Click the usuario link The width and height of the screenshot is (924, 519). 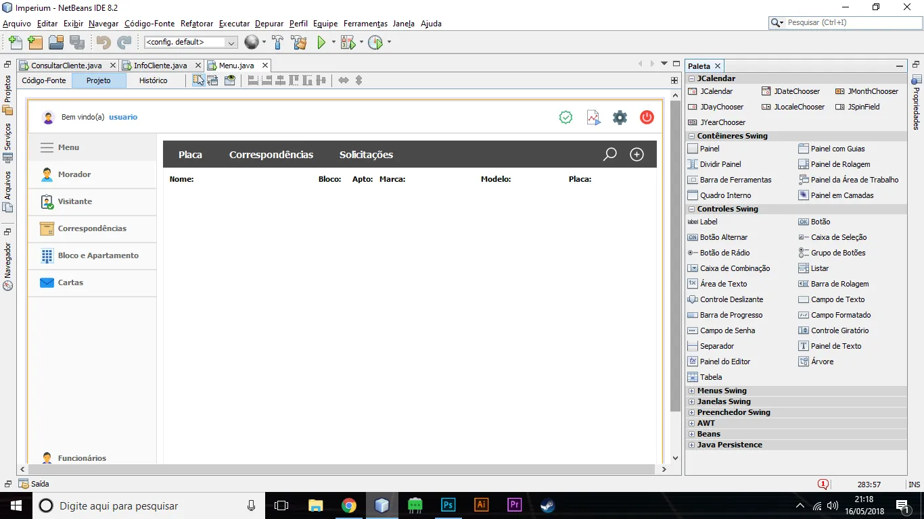123,117
